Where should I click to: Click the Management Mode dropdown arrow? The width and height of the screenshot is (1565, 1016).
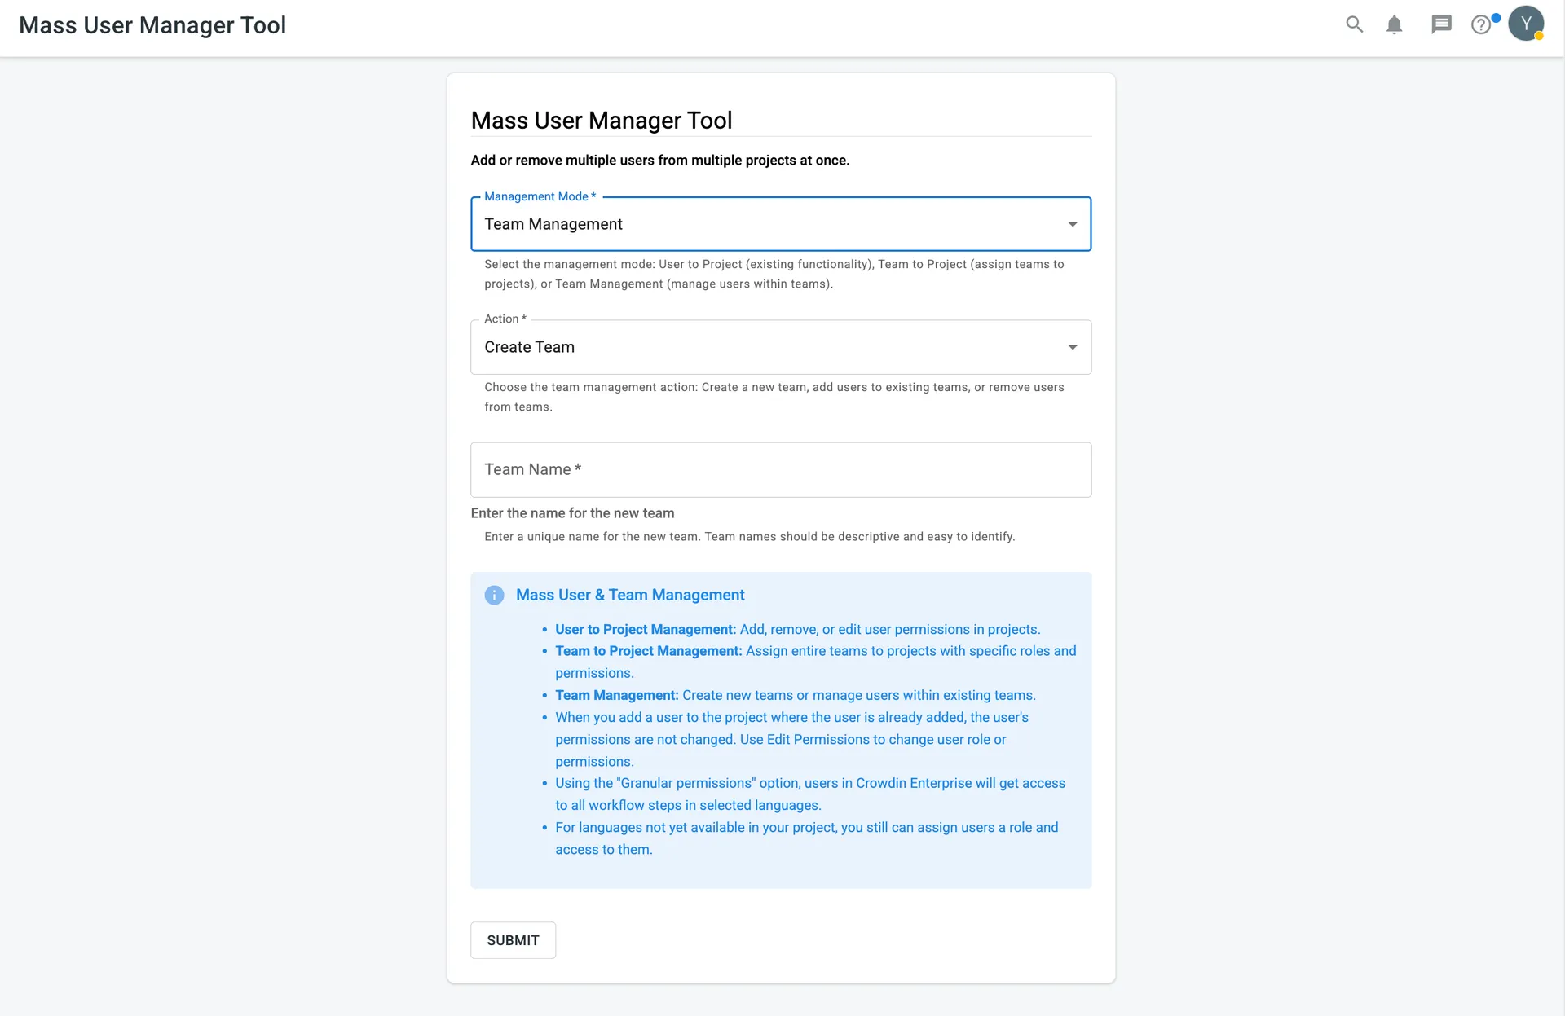[x=1073, y=224]
